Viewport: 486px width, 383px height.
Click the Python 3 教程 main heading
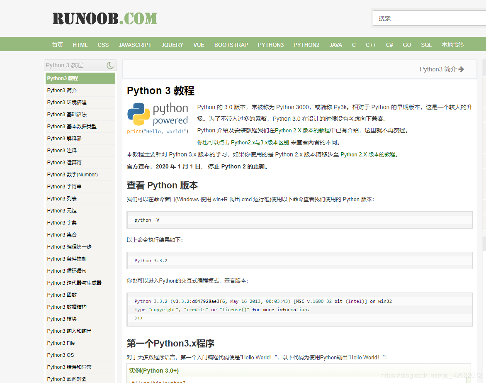[160, 90]
